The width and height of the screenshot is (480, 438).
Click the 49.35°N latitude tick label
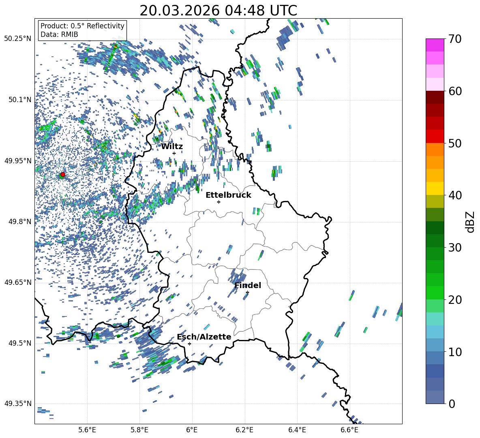click(x=18, y=404)
